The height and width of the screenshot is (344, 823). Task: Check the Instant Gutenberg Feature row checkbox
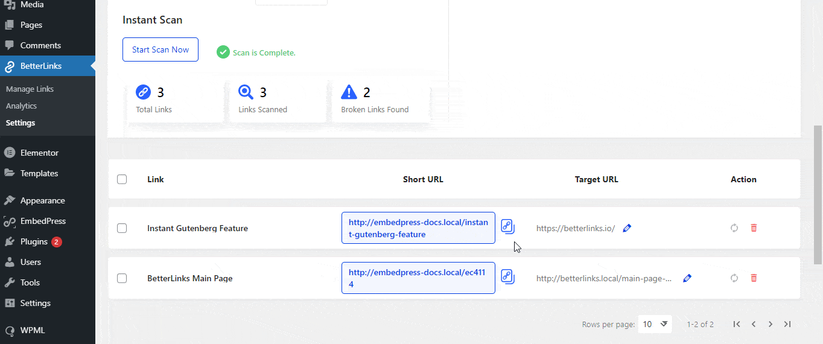[x=122, y=228]
